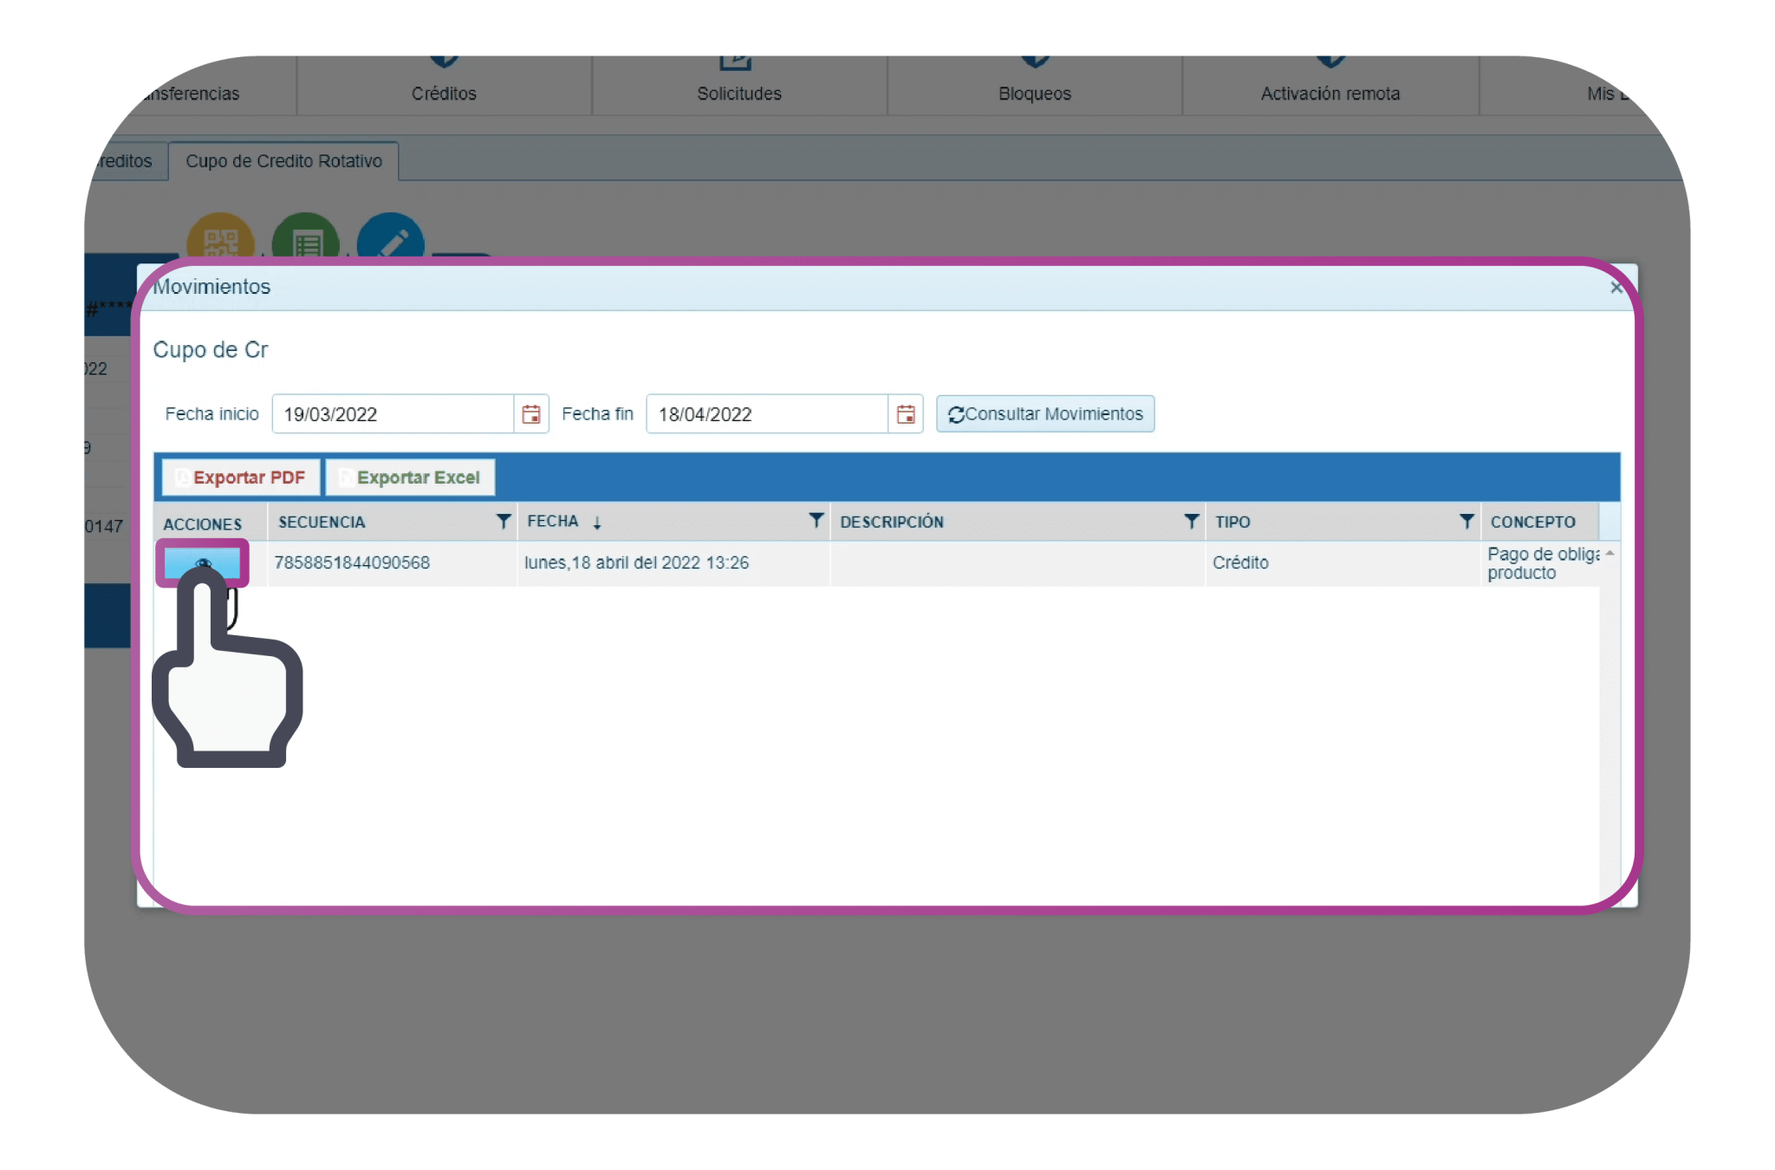Open the Secuencia column filter

click(x=503, y=521)
